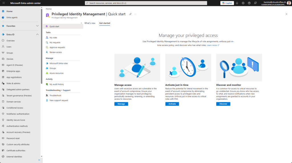Click the Multifactor authentication shield icon
Viewport: 292px width, 163px height.
point(3,114)
